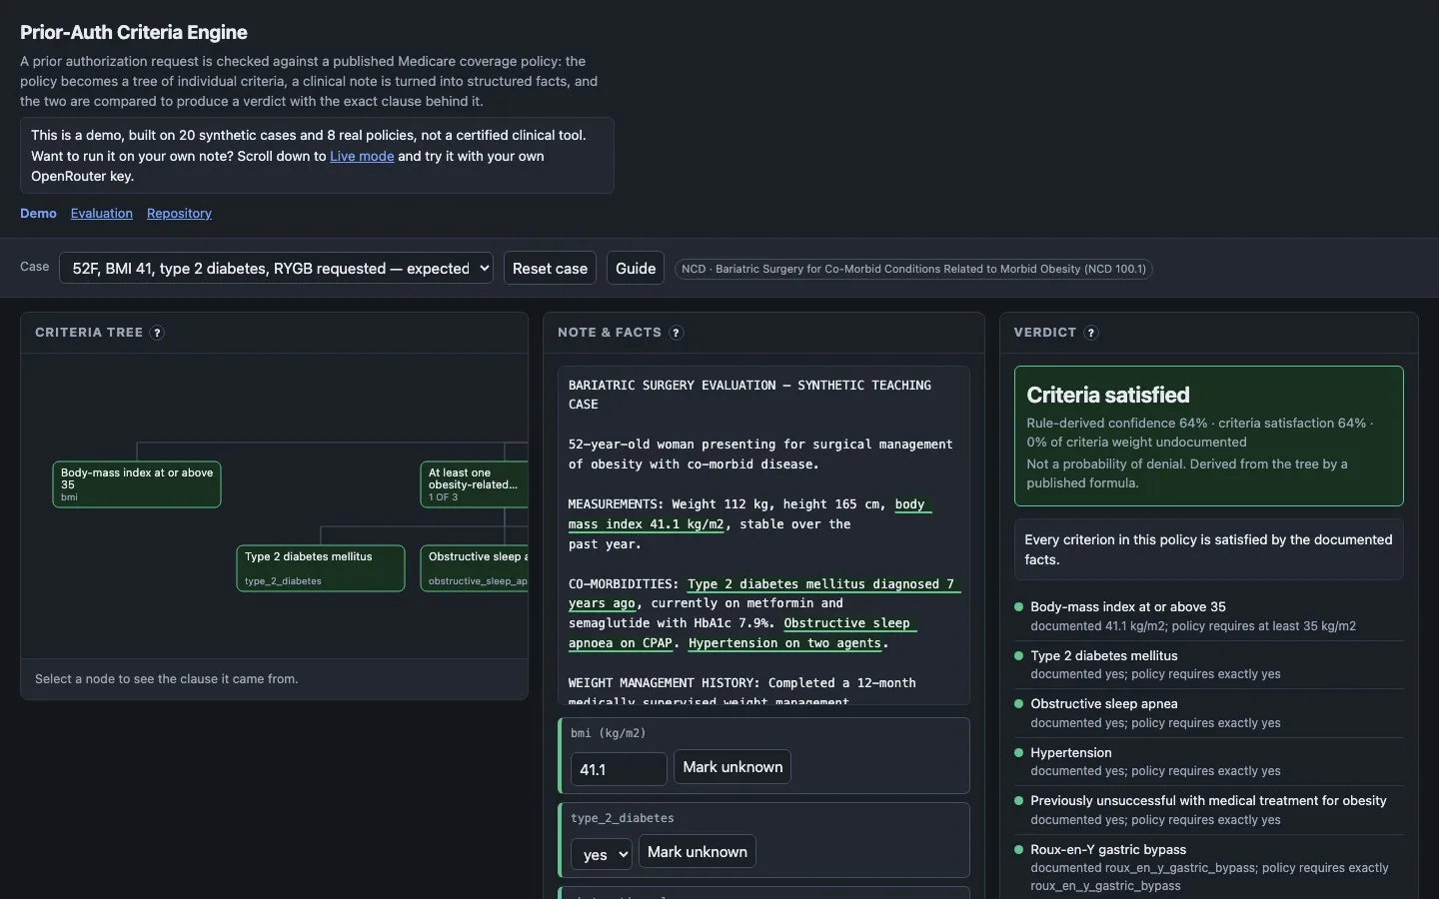Open the Case selection dropdown

pos(277,268)
